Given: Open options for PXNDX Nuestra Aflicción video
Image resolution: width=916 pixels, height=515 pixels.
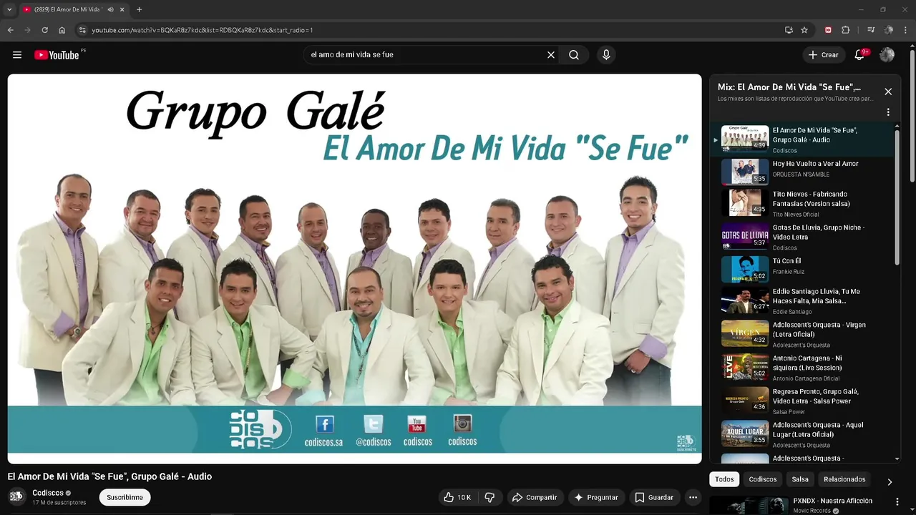Looking at the screenshot, I should 897,502.
